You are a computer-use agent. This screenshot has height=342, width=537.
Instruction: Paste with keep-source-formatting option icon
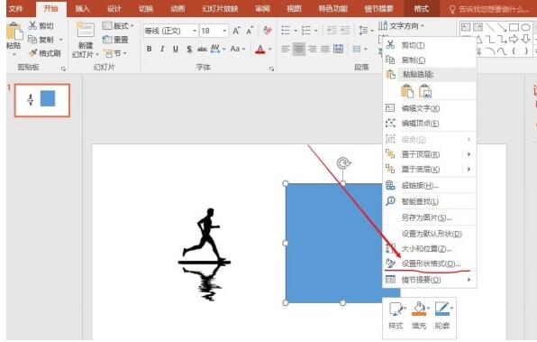pyautogui.click(x=407, y=91)
